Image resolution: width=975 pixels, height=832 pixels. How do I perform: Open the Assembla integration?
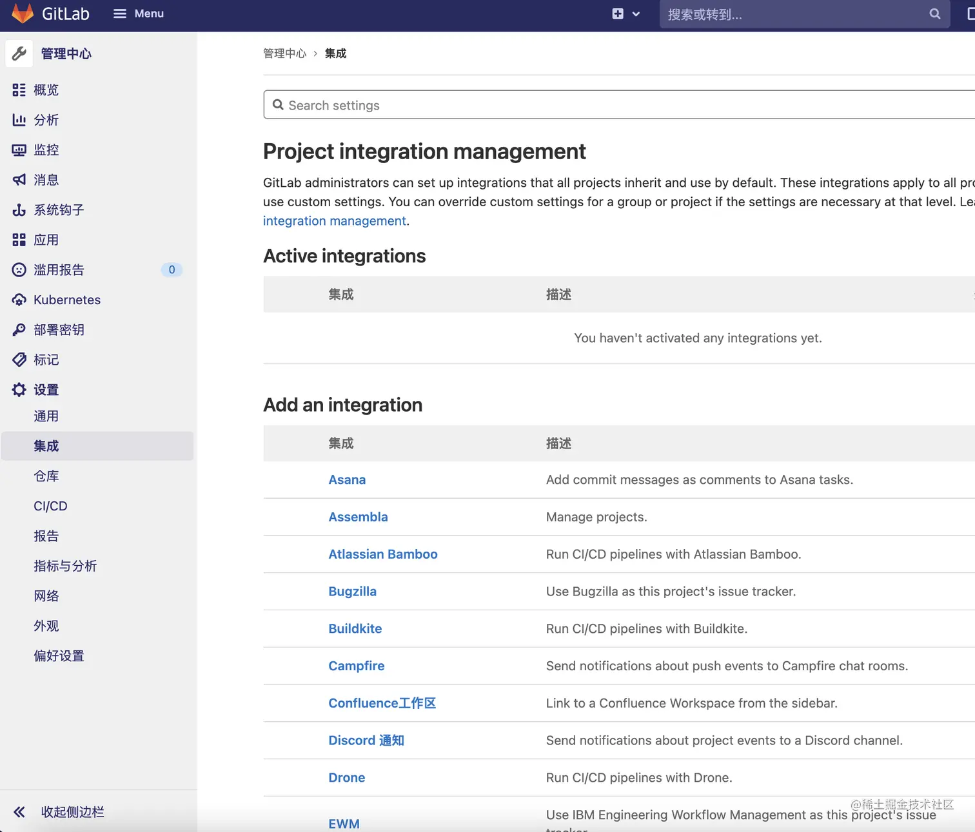(358, 517)
